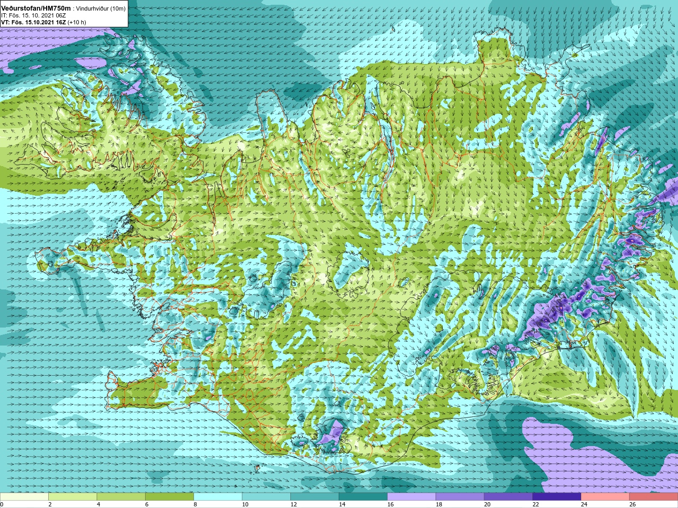The image size is (678, 508).
Task: Click the legend tick label '10'
Action: [245, 504]
